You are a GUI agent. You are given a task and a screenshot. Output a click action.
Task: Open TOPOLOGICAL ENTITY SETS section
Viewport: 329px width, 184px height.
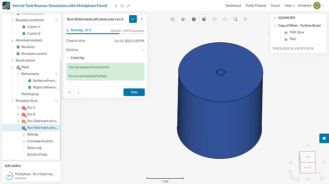(x=293, y=48)
